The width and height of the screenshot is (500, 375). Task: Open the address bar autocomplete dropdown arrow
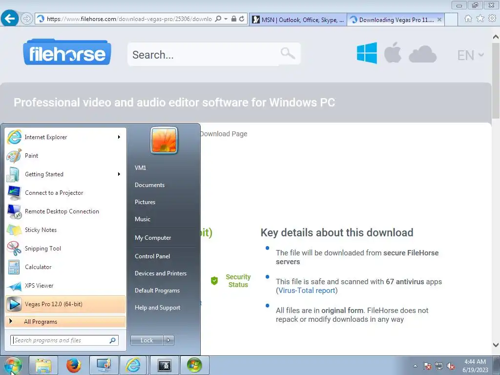tap(226, 19)
